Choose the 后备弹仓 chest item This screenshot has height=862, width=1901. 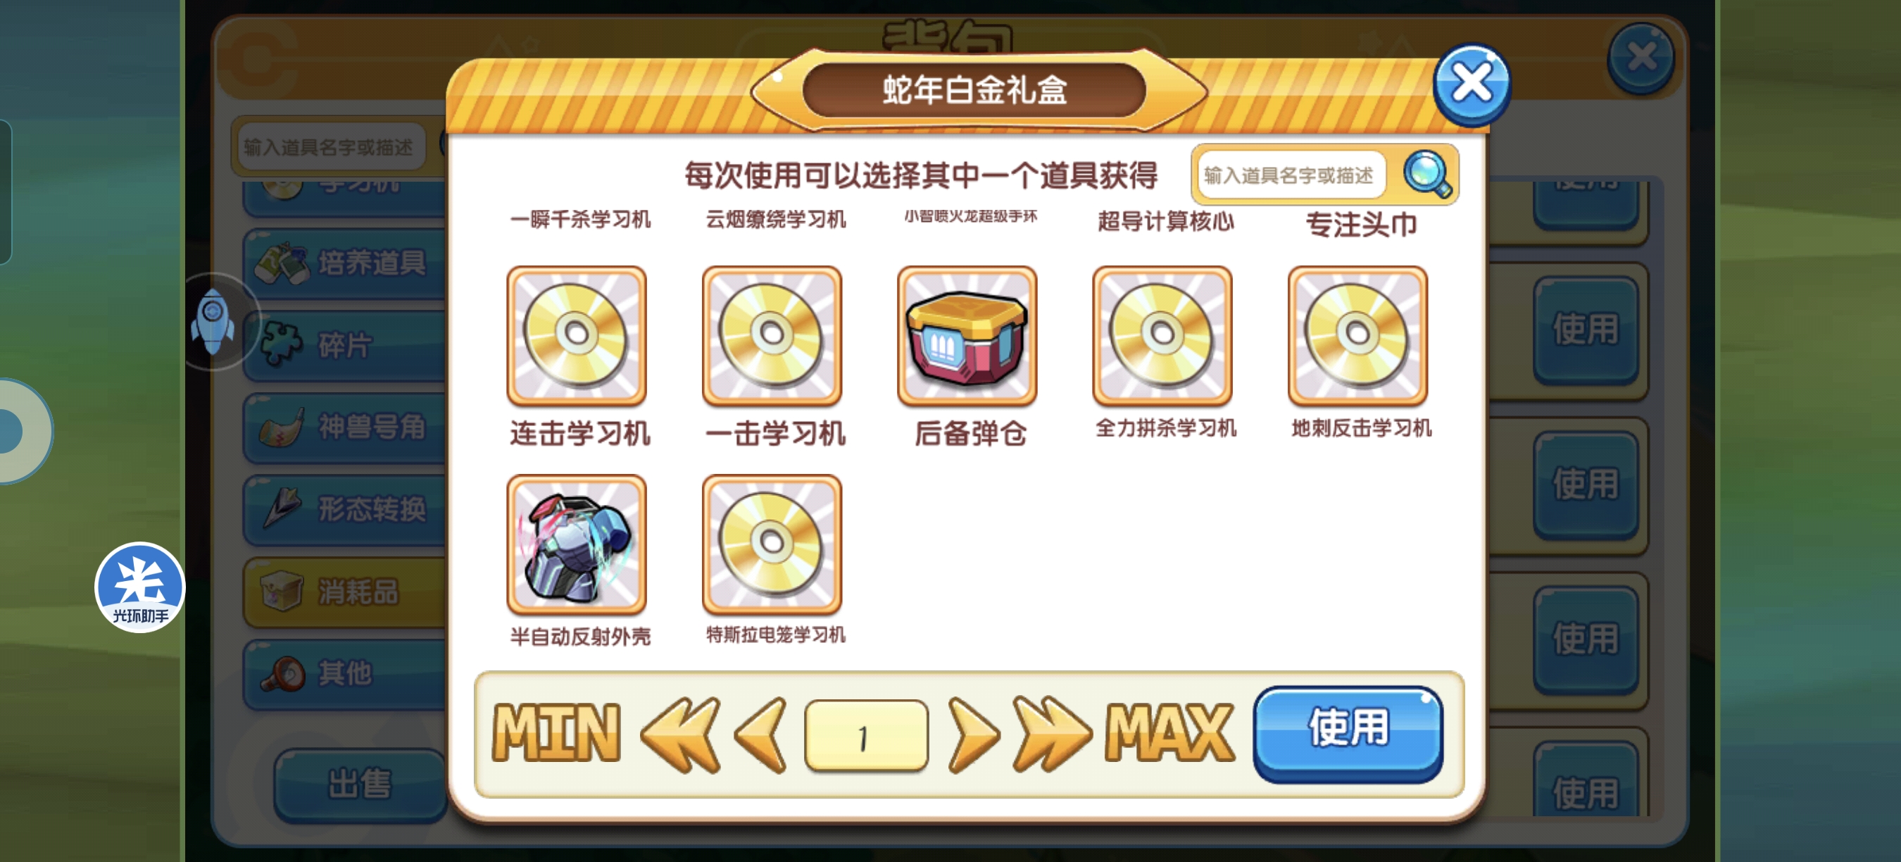(967, 336)
